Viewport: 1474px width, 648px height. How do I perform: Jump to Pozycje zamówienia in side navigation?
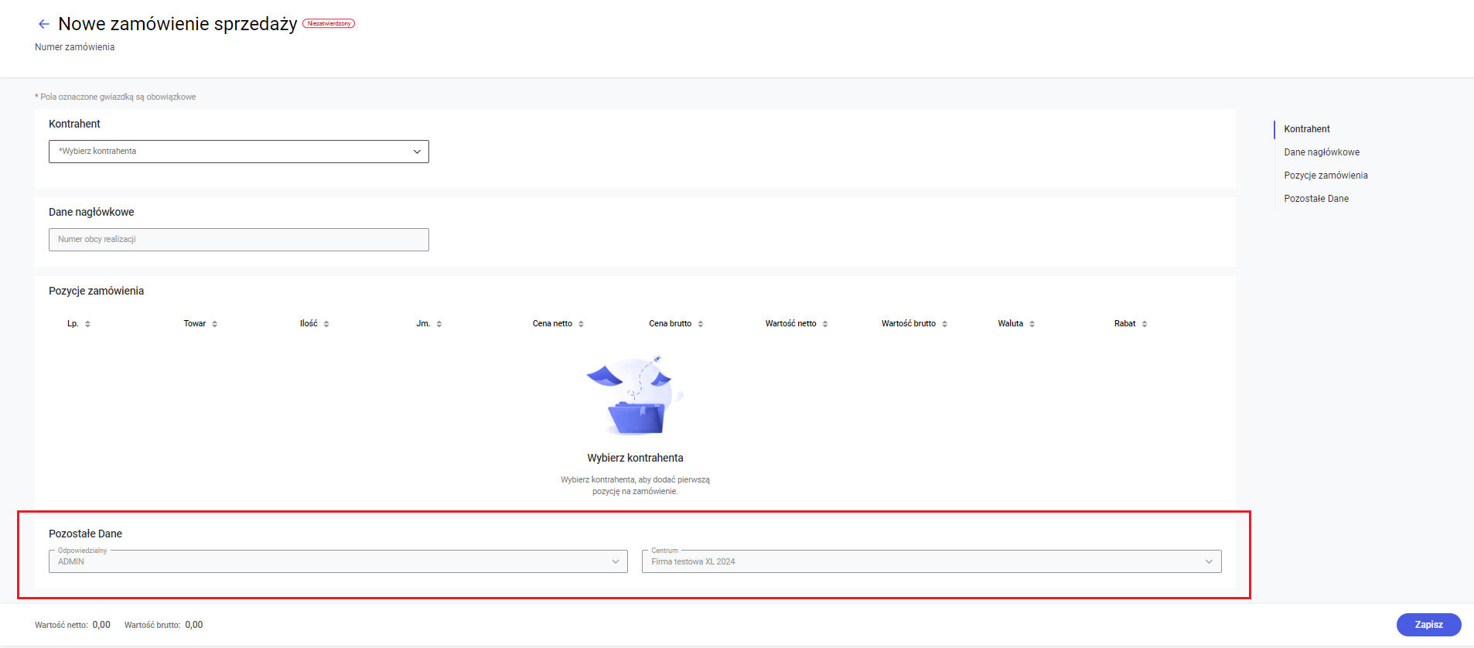pyautogui.click(x=1326, y=176)
